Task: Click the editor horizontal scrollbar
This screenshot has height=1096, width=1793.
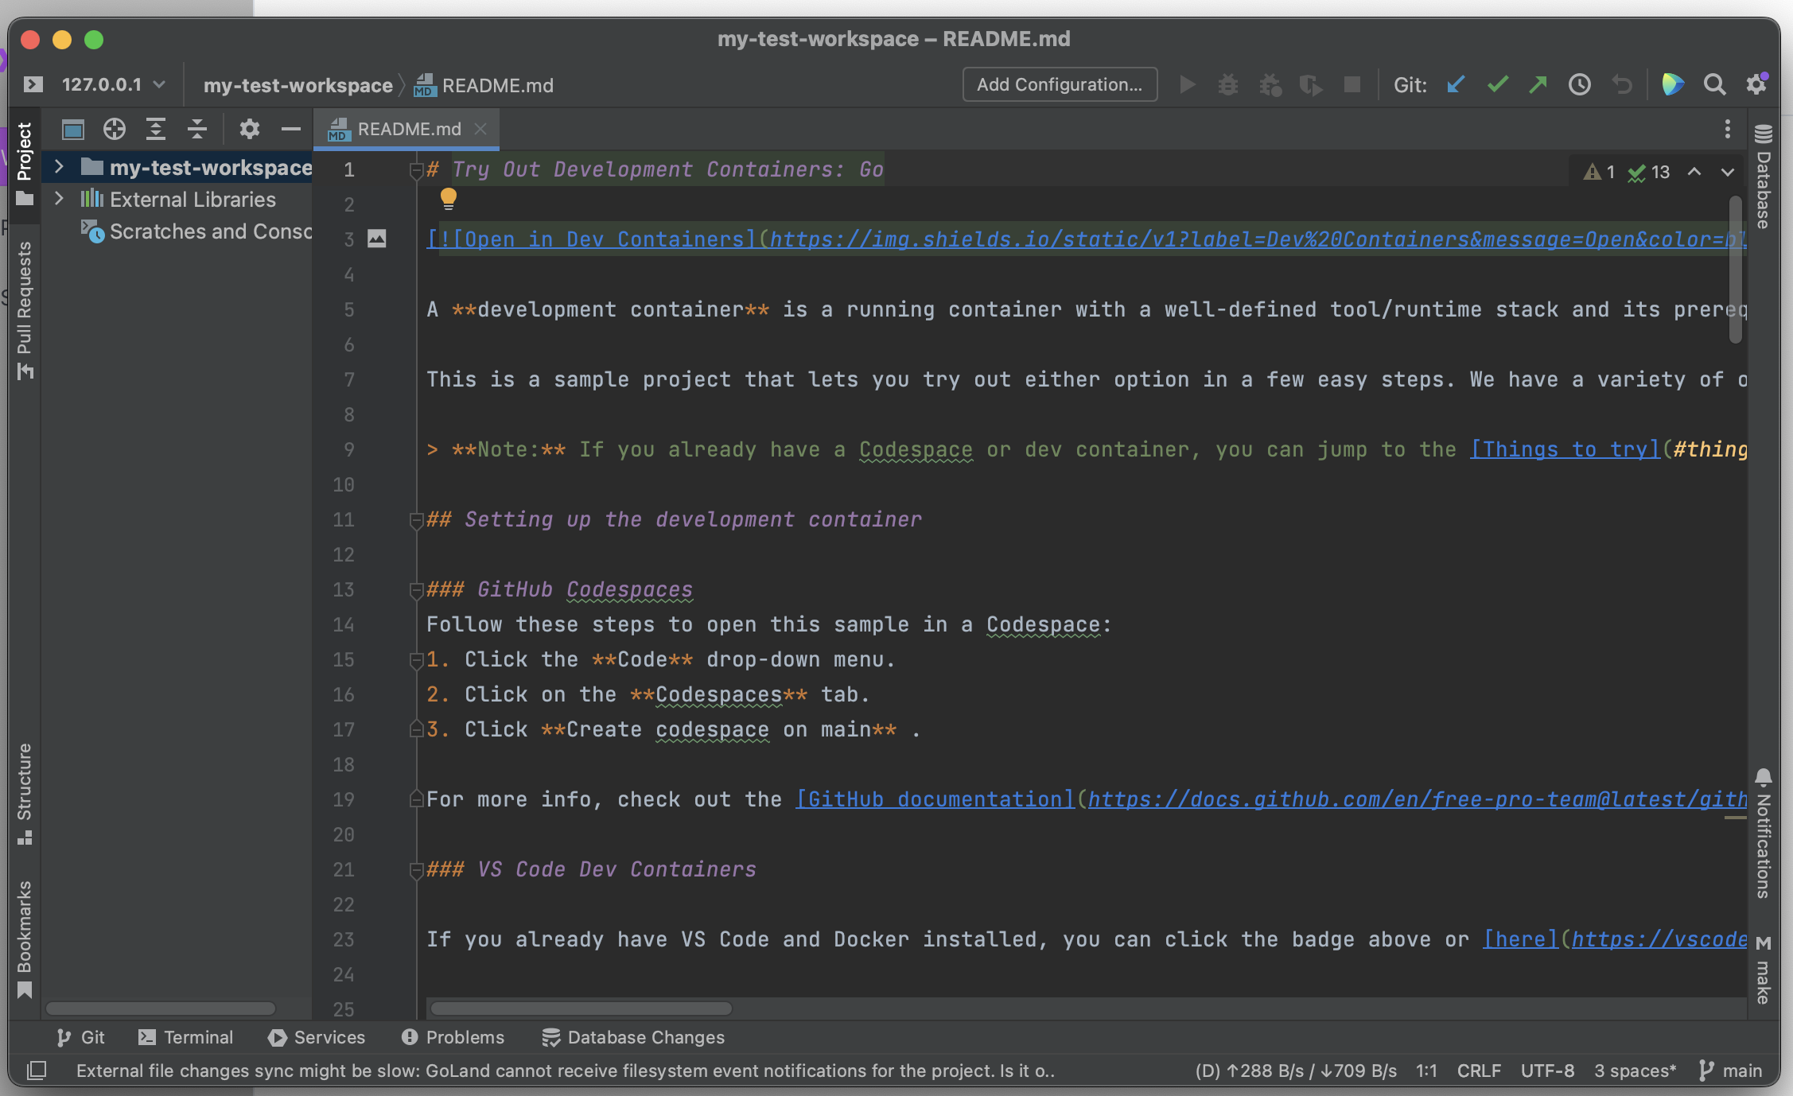Action: (579, 1009)
